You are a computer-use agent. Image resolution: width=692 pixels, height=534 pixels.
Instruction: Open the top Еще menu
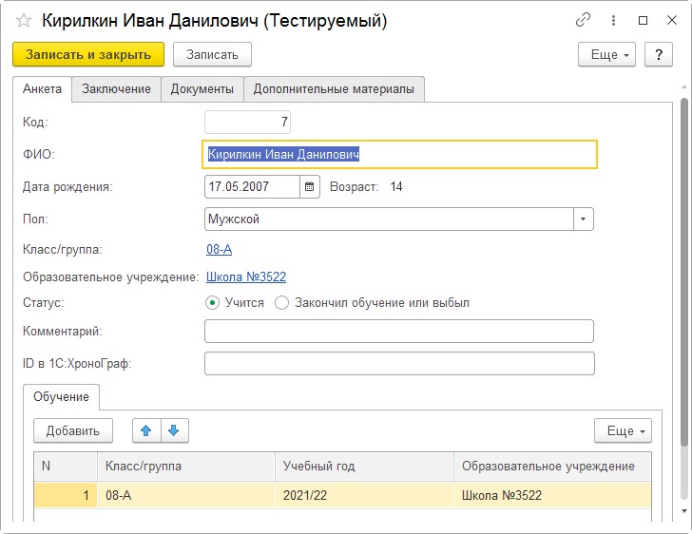tap(606, 55)
